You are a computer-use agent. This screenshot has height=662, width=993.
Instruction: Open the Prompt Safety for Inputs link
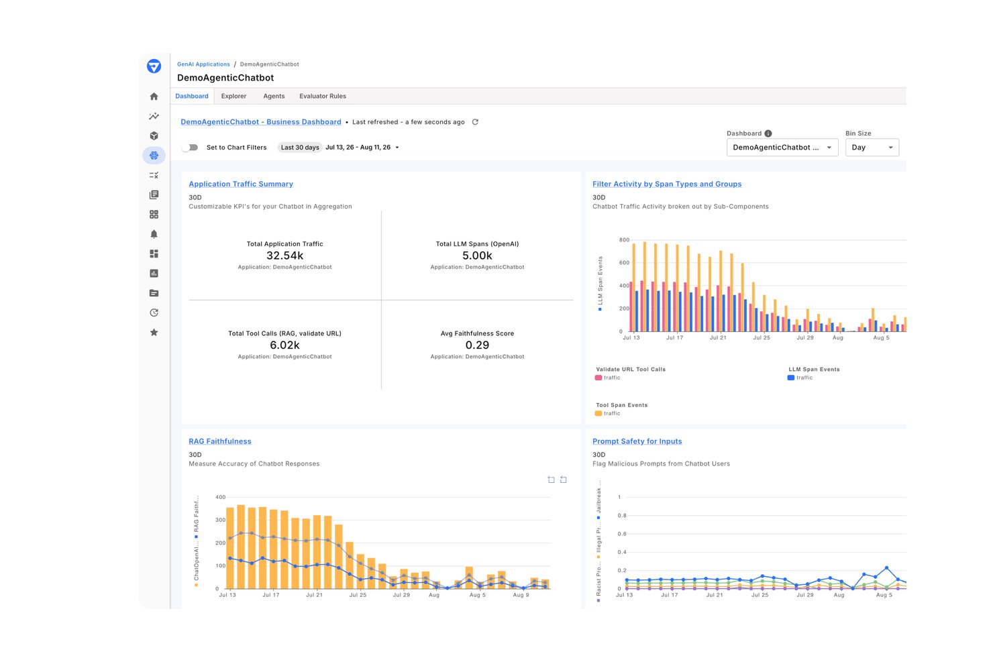click(637, 441)
